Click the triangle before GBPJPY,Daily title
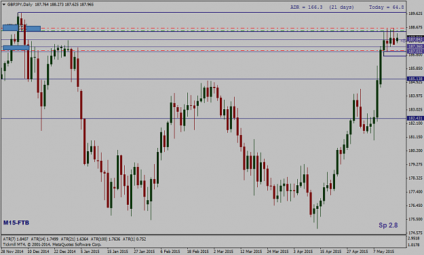This screenshot has height=255, width=424. [x=4, y=4]
